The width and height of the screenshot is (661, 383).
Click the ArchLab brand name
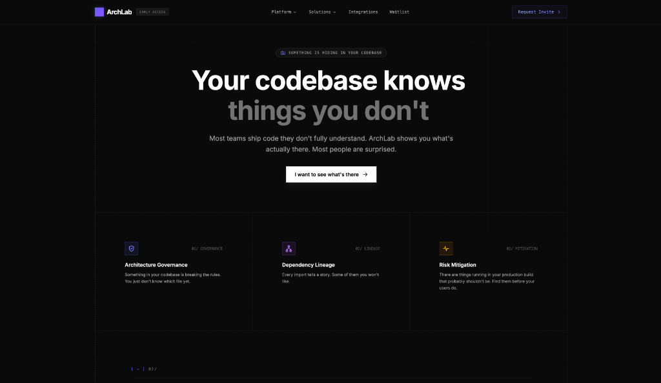119,12
